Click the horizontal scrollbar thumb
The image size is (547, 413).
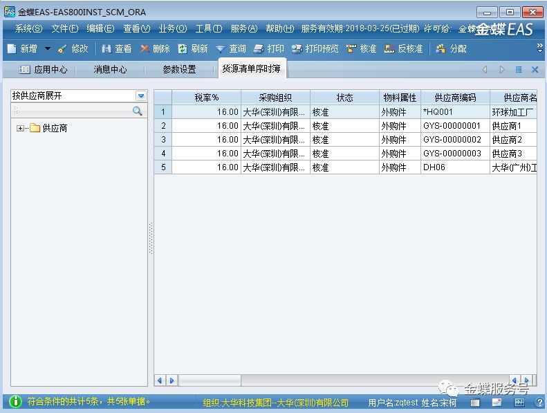point(210,380)
